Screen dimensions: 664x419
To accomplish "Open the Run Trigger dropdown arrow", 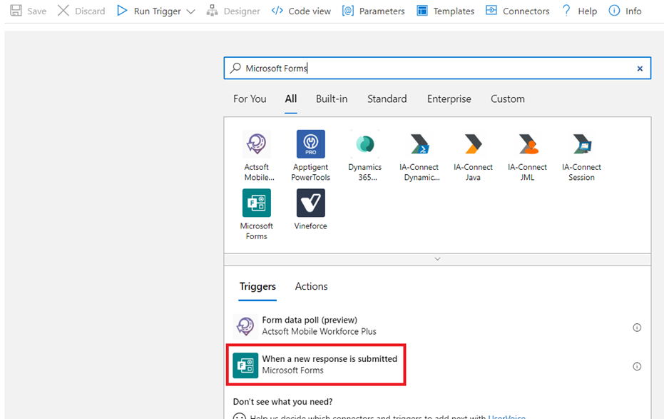I will coord(190,11).
